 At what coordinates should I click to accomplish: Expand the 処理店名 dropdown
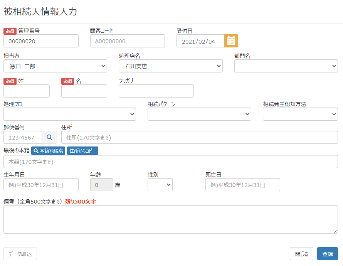[x=170, y=66]
